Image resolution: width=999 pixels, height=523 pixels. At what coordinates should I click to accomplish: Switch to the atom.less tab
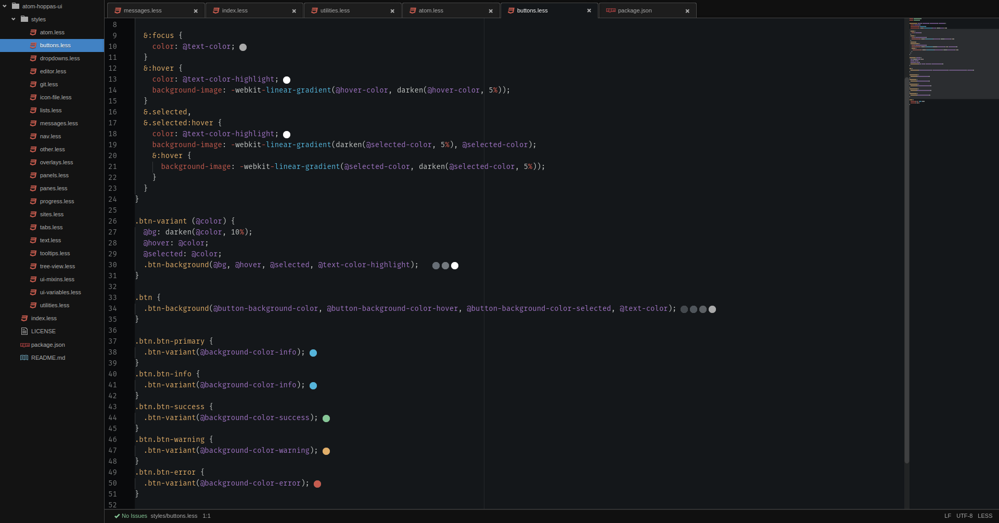[x=451, y=10]
